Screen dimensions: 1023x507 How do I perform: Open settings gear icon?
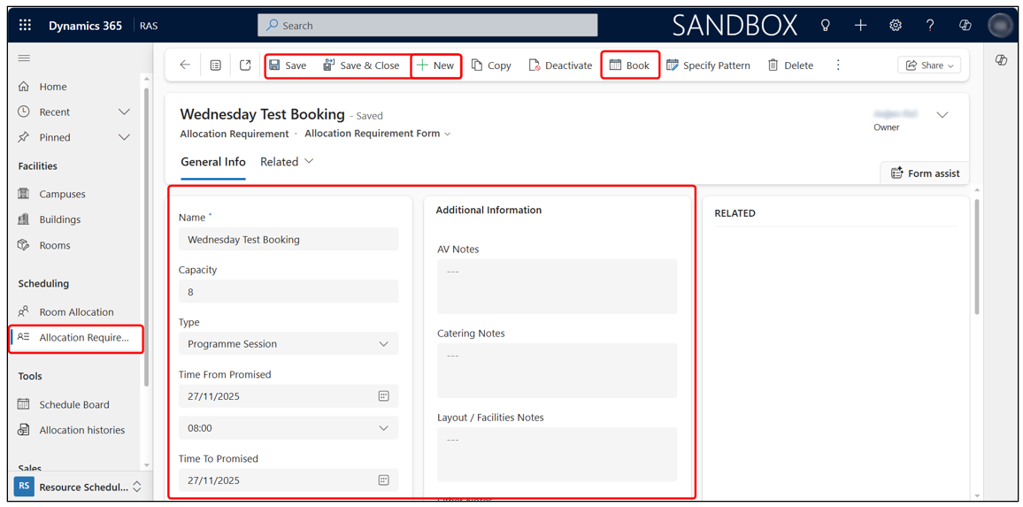[896, 26]
